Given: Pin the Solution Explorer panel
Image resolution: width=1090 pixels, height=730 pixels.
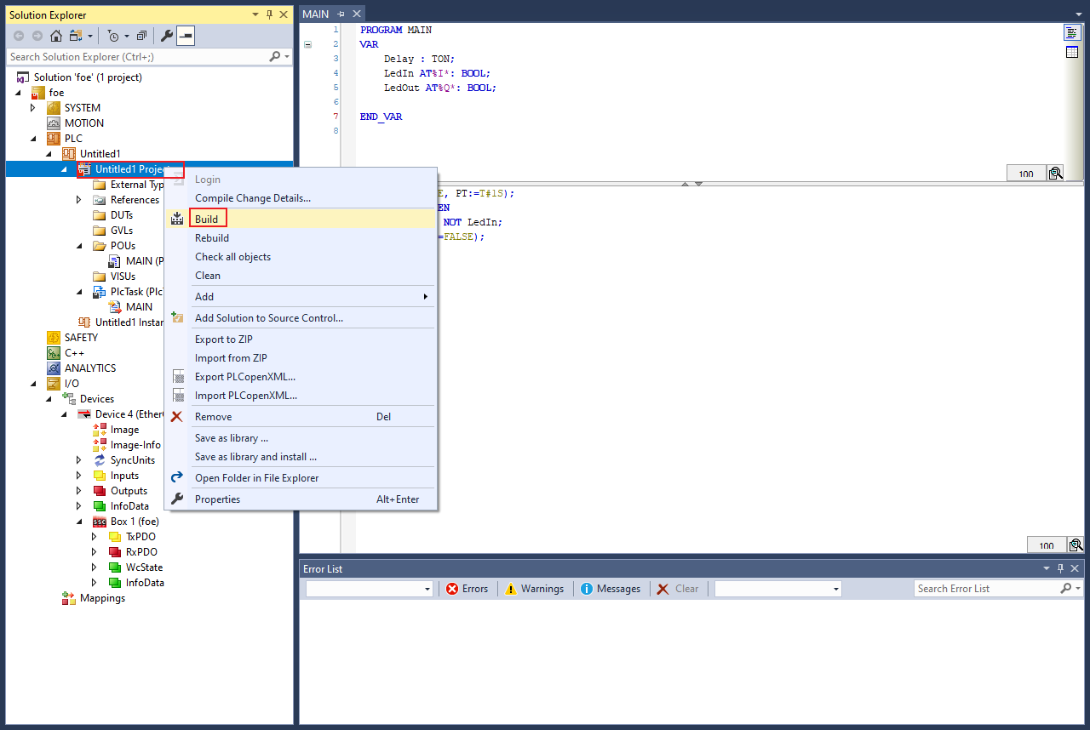Looking at the screenshot, I should tap(270, 14).
